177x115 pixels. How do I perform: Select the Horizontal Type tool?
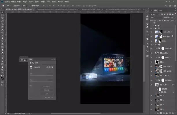point(2,58)
